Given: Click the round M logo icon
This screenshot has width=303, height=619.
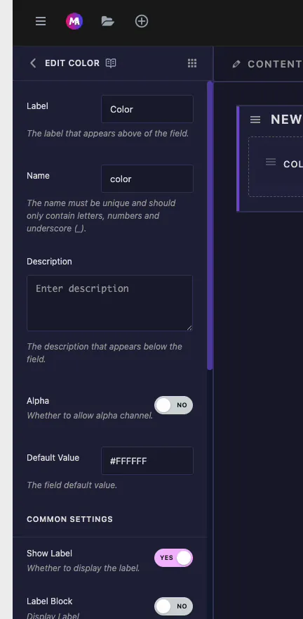Looking at the screenshot, I should (x=74, y=21).
